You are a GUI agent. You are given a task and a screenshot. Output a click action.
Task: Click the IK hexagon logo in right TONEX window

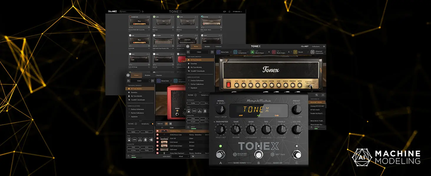pos(188,46)
